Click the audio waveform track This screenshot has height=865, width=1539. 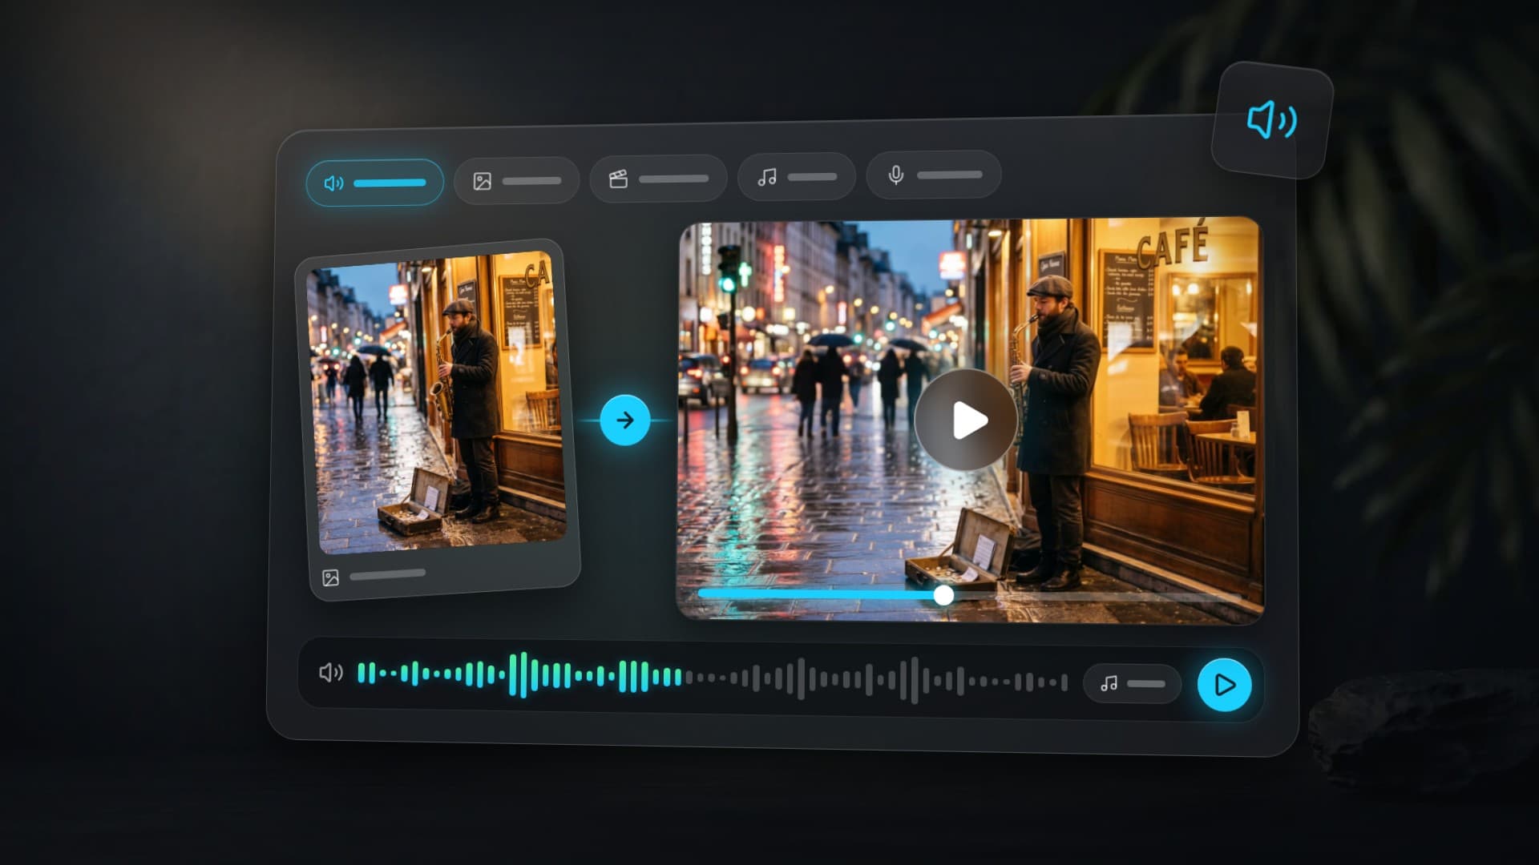pyautogui.click(x=713, y=678)
